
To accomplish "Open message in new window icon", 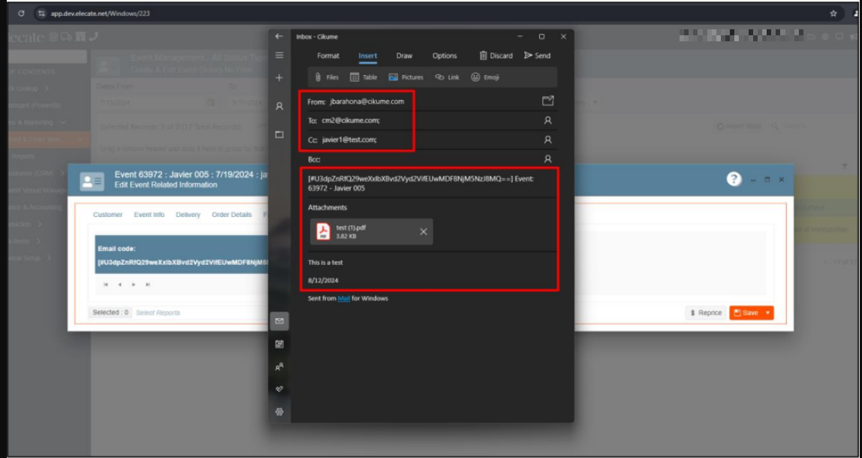I will pos(547,101).
